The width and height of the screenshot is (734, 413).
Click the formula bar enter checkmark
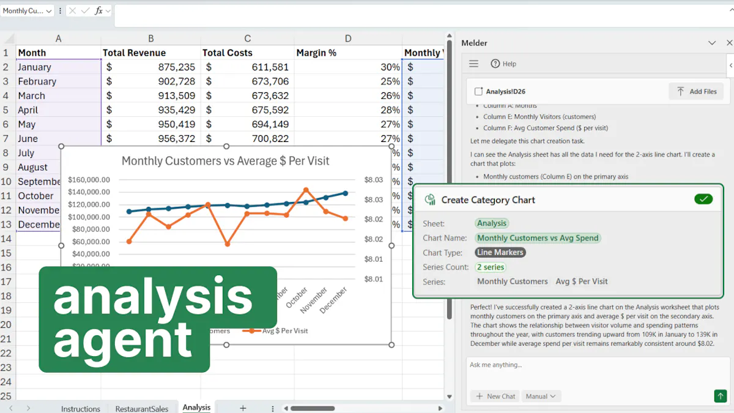[86, 11]
